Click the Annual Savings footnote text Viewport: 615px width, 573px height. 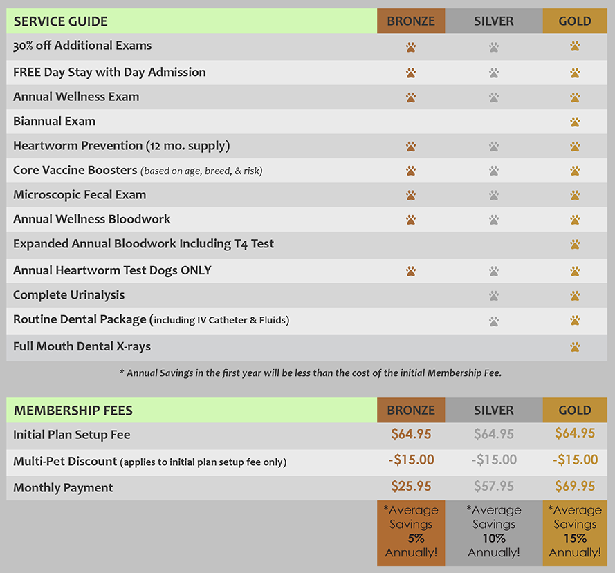310,373
